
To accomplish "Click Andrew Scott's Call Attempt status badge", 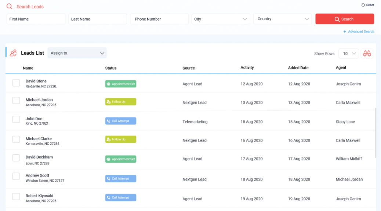I will (x=120, y=178).
